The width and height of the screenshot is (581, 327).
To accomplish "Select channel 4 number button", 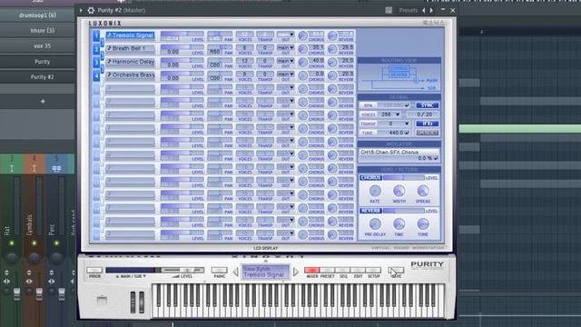I will tap(96, 75).
